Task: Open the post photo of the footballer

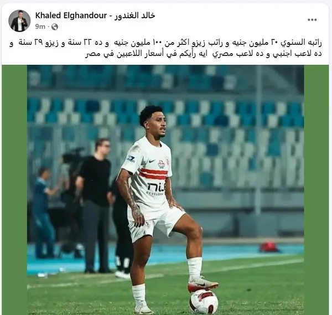Action: [165, 190]
